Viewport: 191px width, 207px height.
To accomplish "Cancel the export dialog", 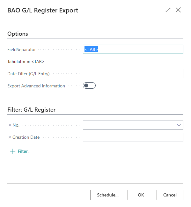I will 170,195.
